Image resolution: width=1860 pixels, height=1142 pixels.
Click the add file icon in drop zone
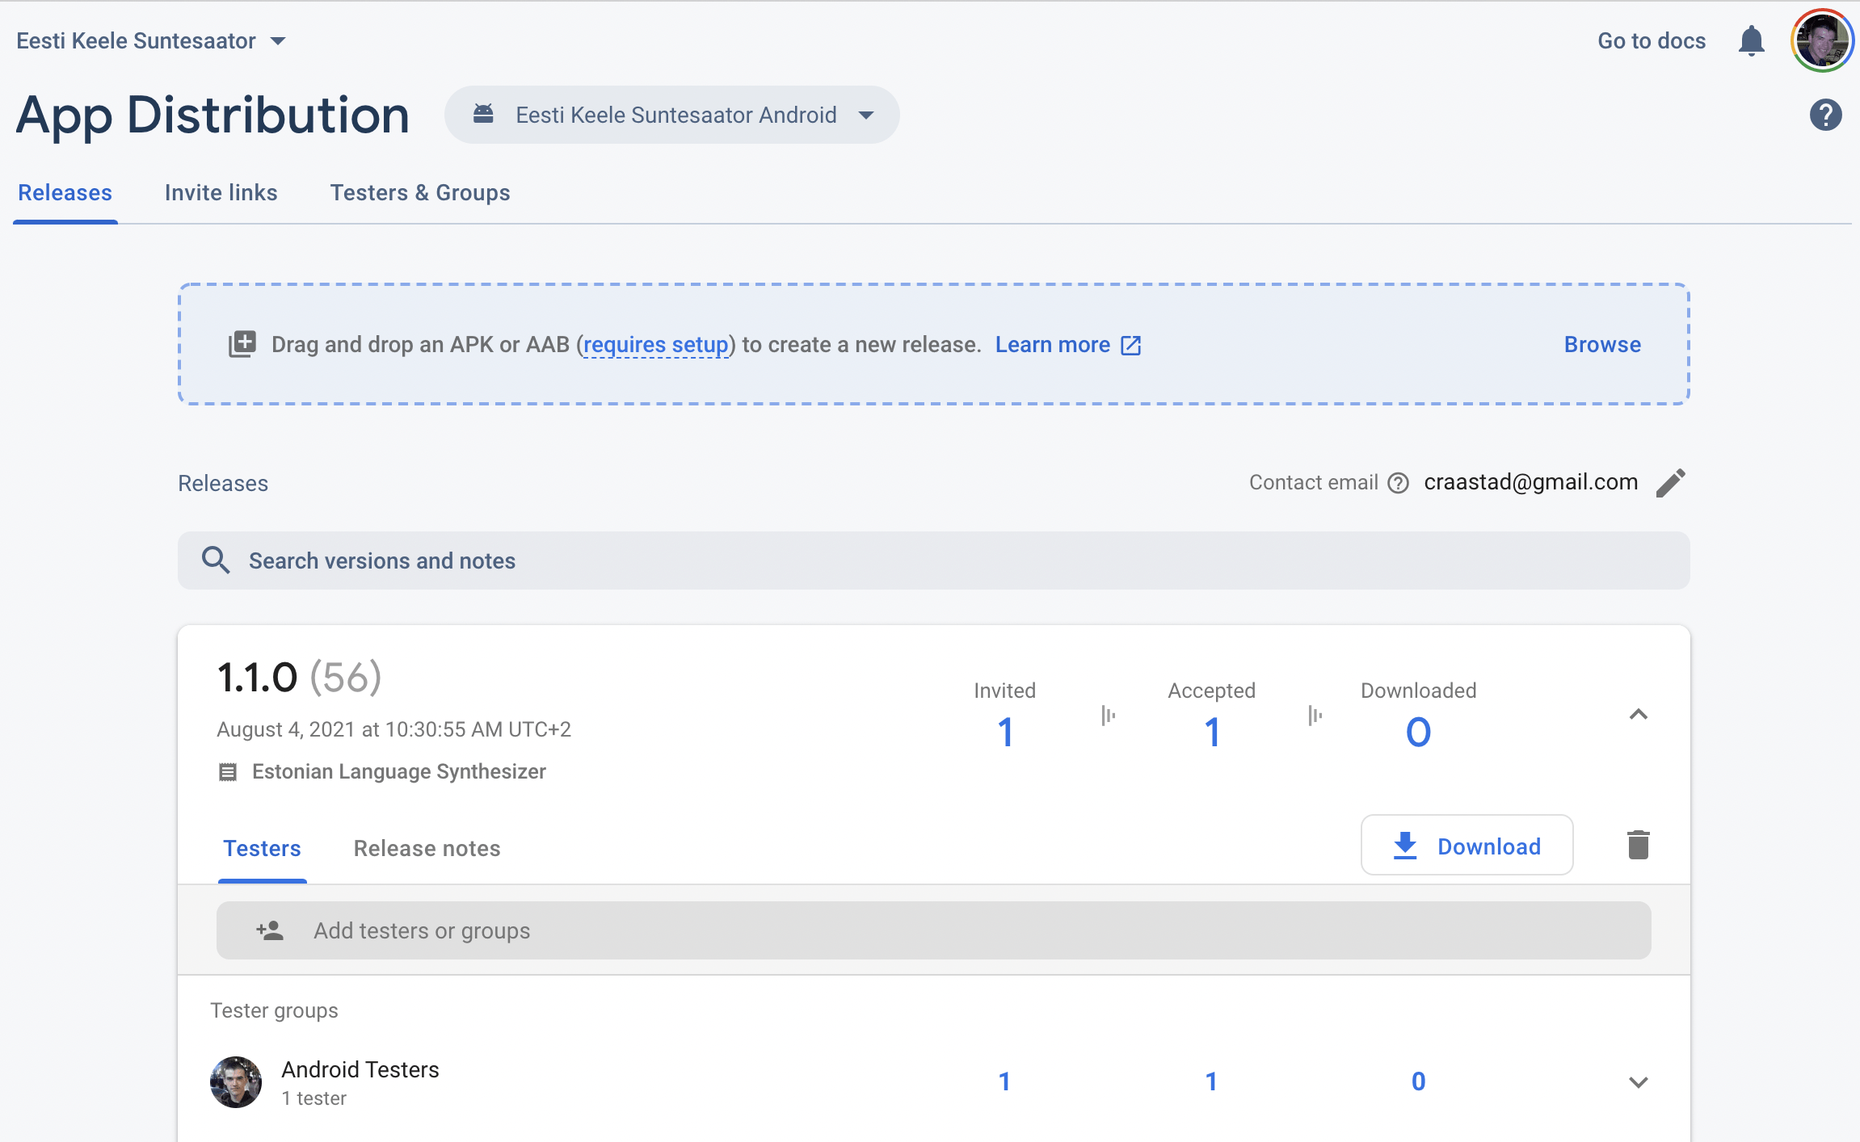tap(242, 344)
